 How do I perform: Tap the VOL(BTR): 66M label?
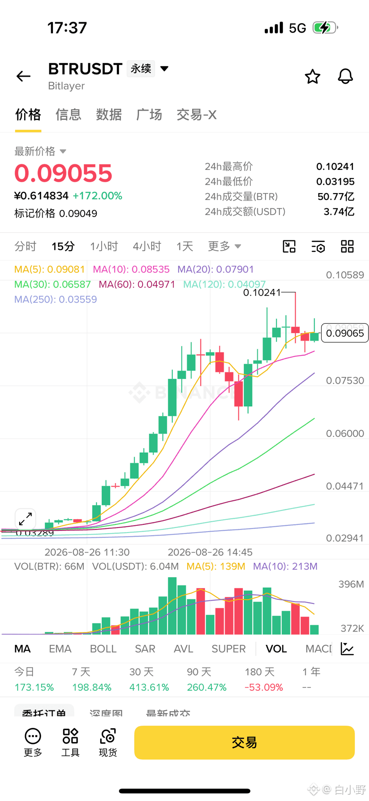point(49,566)
